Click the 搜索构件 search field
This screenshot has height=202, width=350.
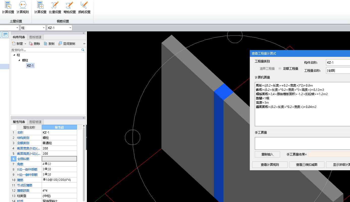(x=46, y=50)
